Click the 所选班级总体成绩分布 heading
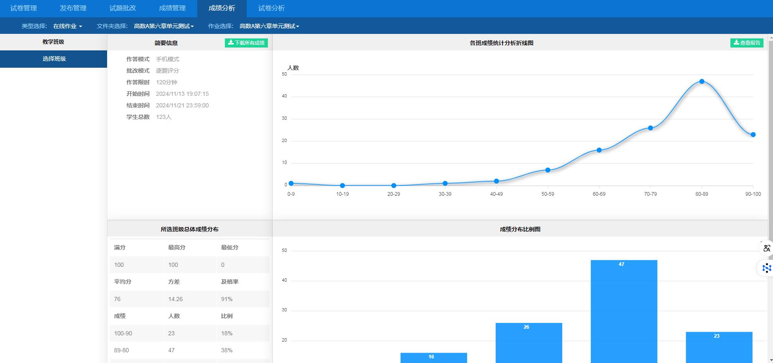This screenshot has height=363, width=773. [190, 229]
